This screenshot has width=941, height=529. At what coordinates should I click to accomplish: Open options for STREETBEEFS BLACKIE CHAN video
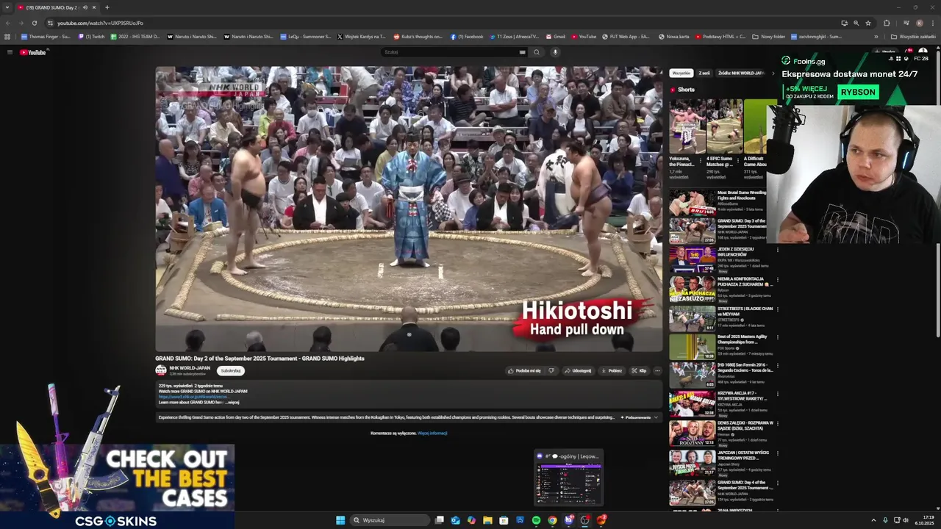(x=777, y=309)
